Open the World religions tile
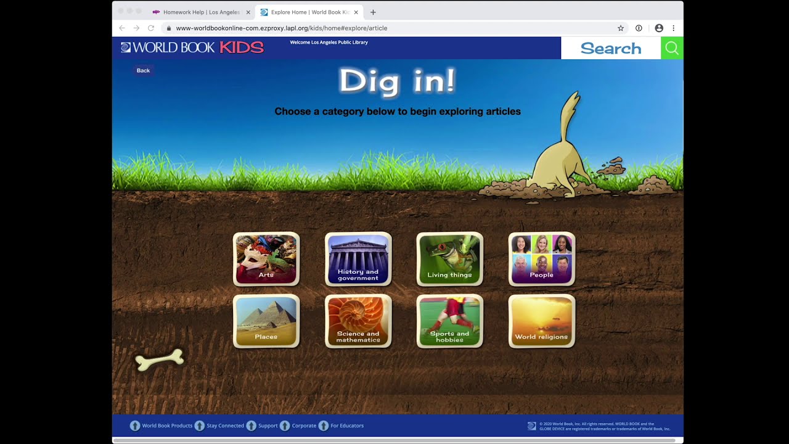 point(542,321)
